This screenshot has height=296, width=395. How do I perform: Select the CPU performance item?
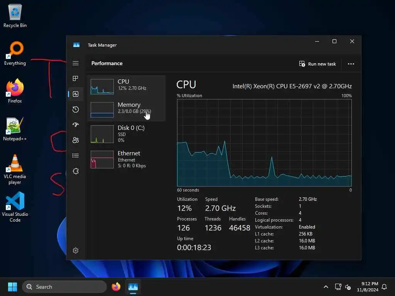click(x=127, y=86)
